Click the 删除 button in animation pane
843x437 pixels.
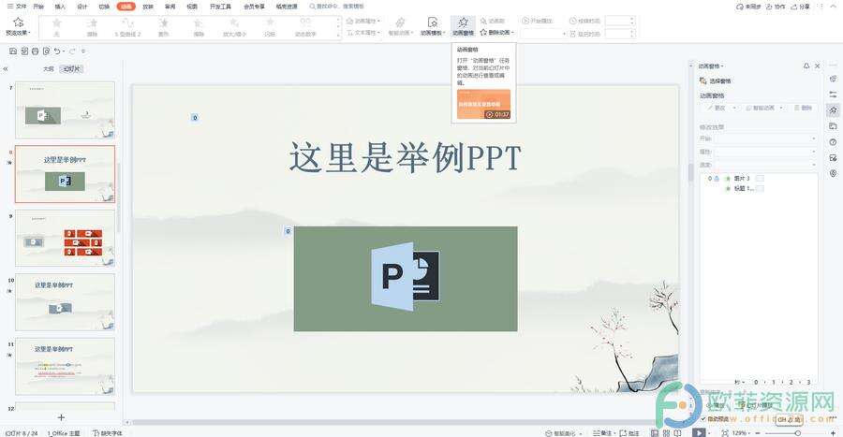804,108
